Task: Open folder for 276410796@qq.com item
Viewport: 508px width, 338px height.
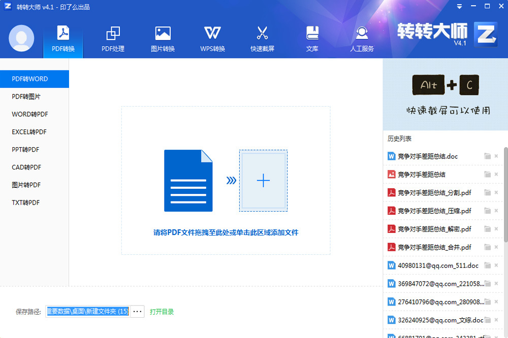Action: click(488, 302)
